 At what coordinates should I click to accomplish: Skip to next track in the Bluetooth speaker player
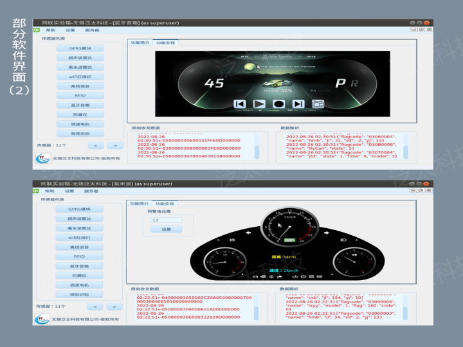coord(298,103)
